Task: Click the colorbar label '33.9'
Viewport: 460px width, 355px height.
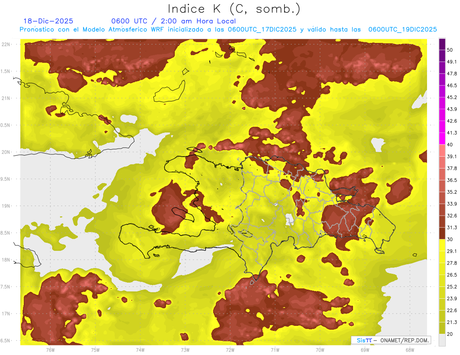Action: (x=452, y=204)
